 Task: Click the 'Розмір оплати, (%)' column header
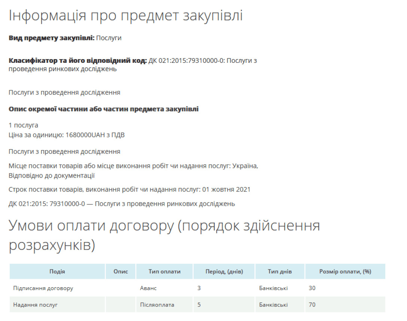coord(345,272)
